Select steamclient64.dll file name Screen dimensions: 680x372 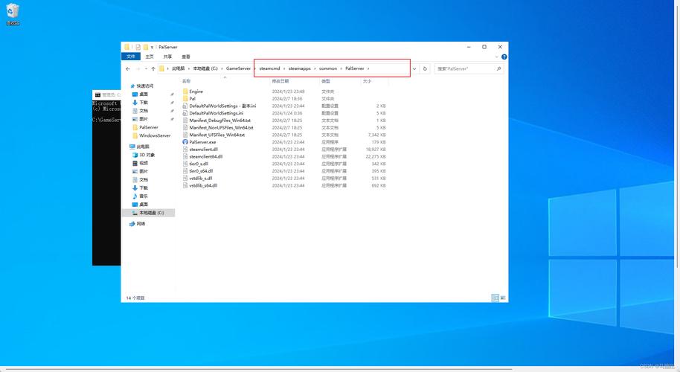(x=206, y=156)
